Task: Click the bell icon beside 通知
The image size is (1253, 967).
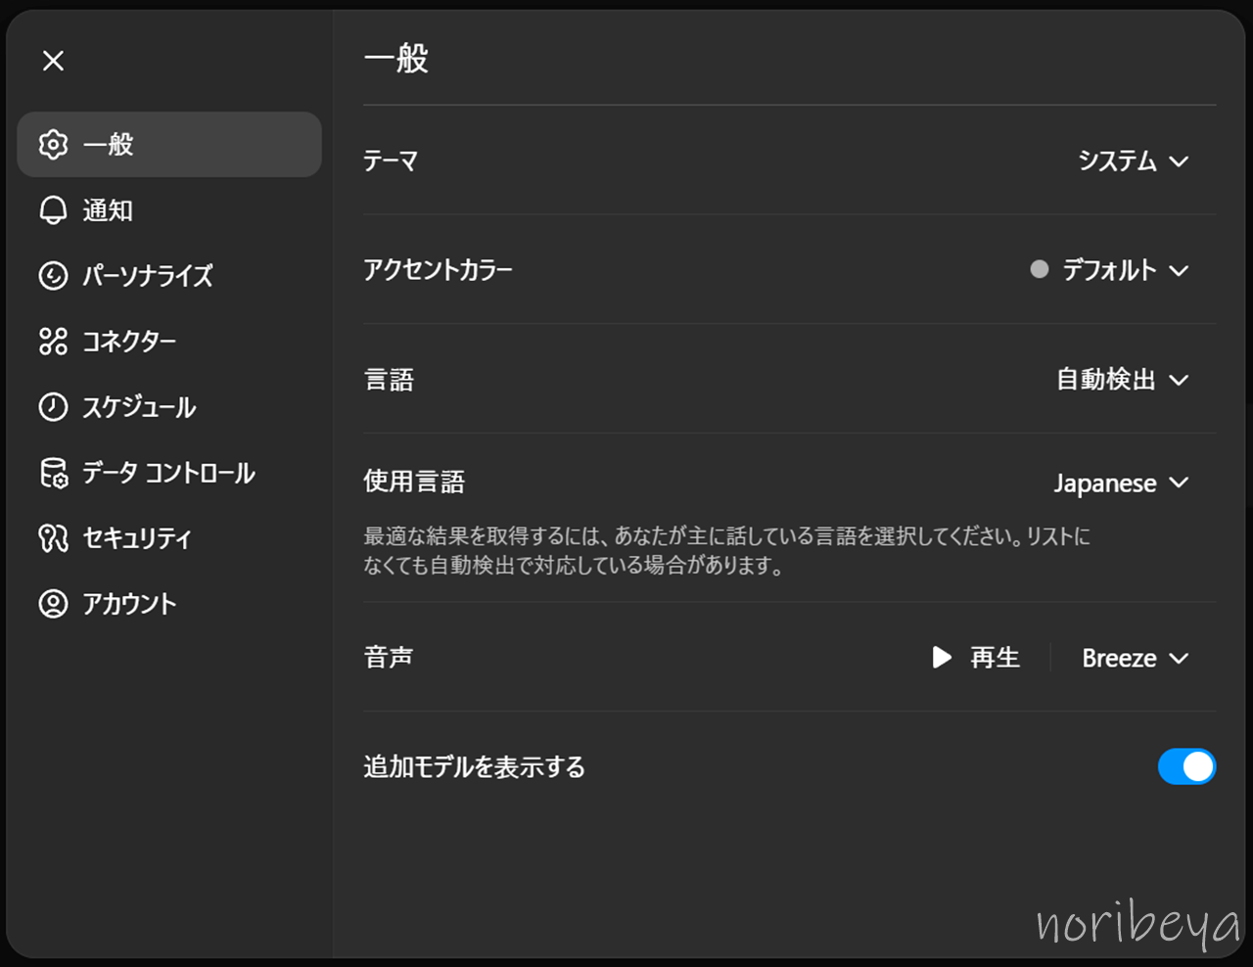Action: pos(53,210)
